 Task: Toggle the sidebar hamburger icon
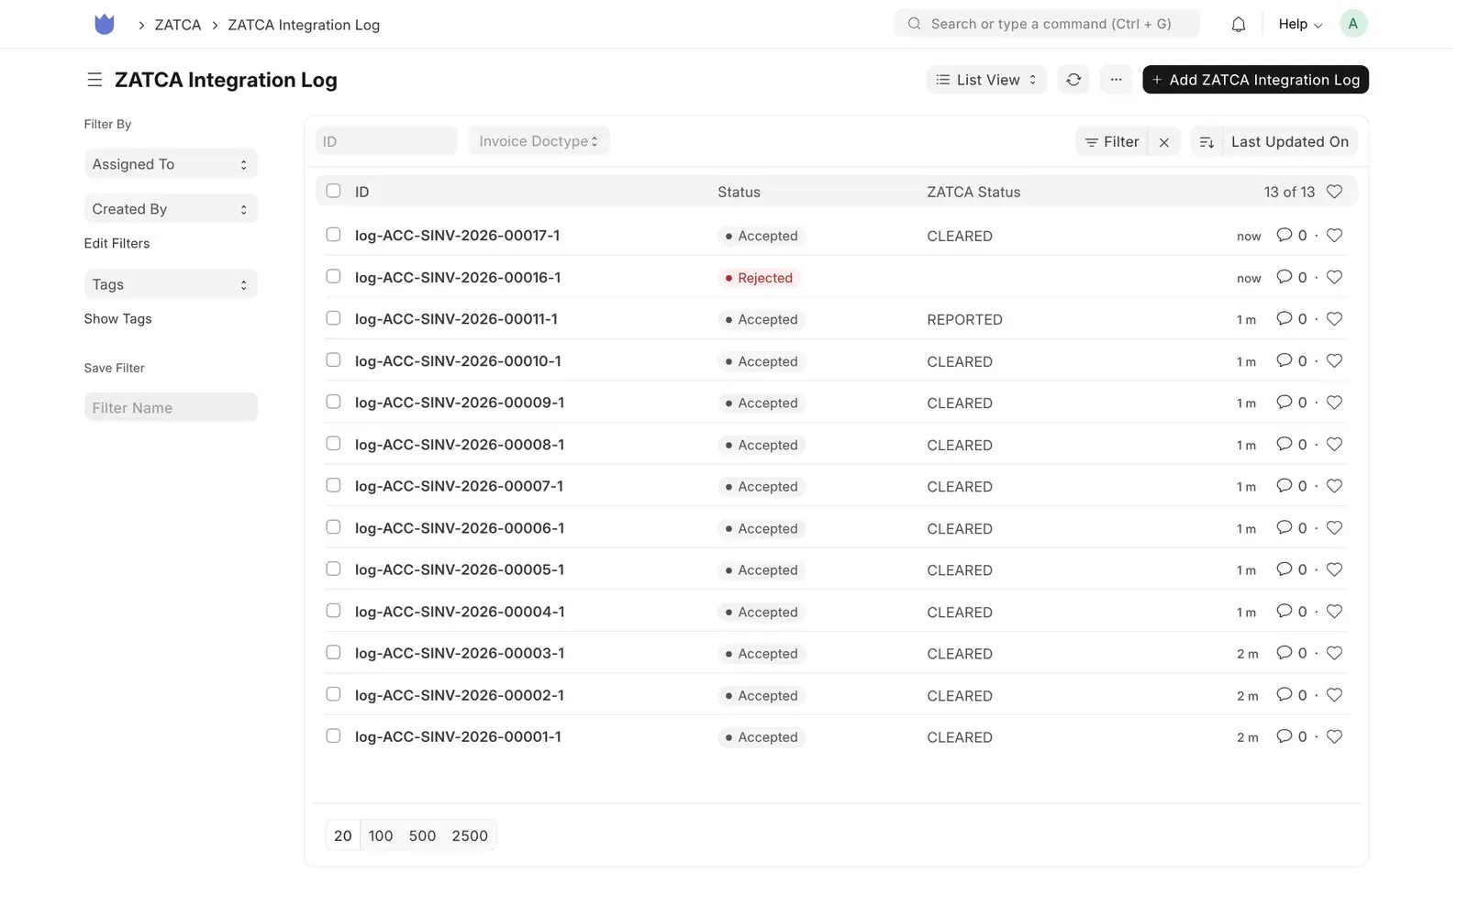(x=95, y=80)
